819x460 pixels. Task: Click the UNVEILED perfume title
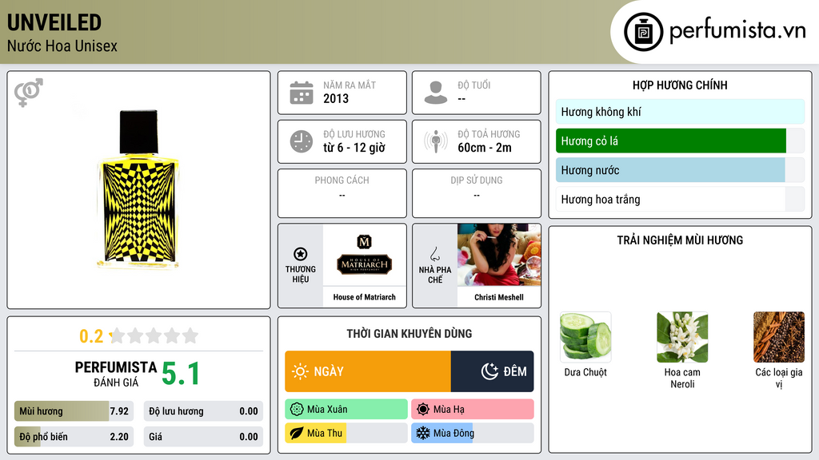tap(54, 22)
